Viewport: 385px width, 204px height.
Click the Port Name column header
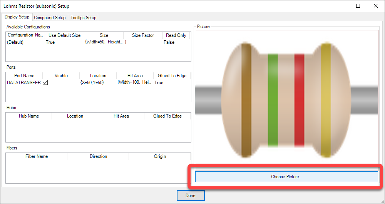coord(24,76)
